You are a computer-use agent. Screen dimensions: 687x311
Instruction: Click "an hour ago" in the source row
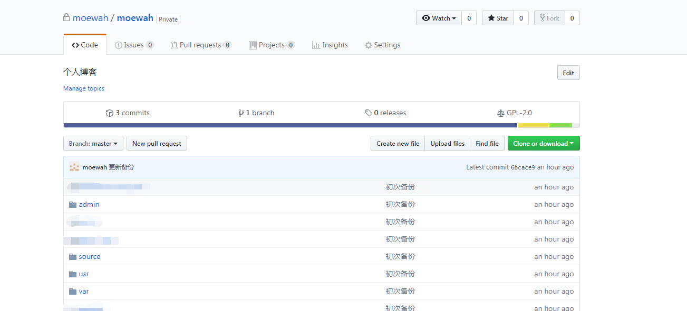[x=554, y=256]
